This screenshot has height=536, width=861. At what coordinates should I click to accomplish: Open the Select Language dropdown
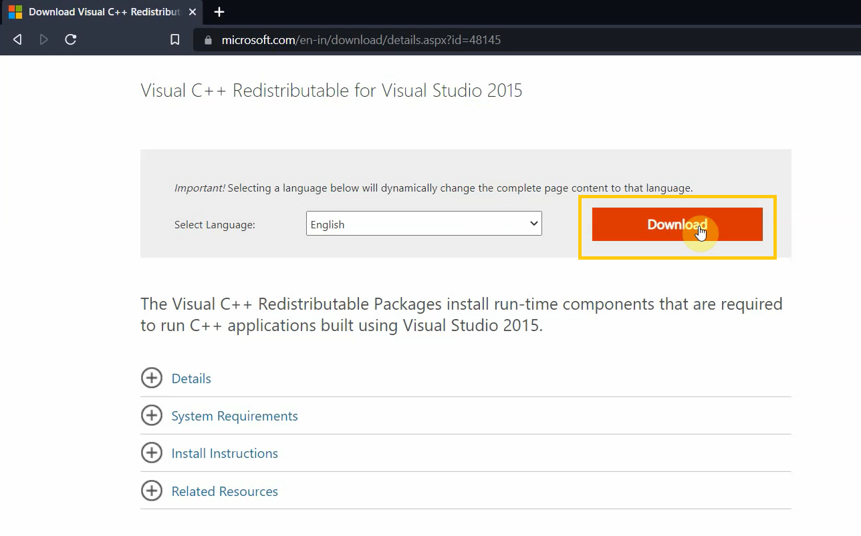(424, 224)
